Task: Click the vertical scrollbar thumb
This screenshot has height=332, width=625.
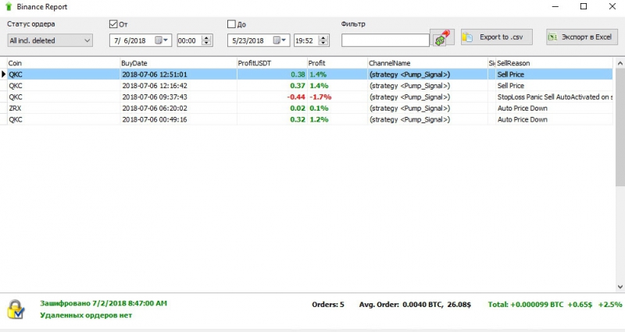Action: click(x=620, y=127)
